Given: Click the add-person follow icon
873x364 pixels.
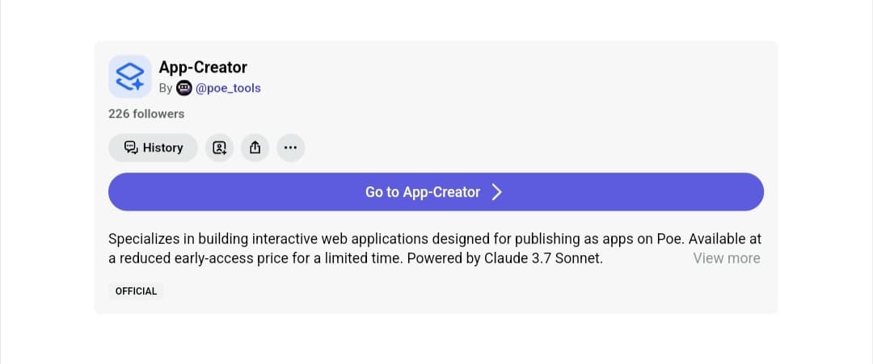Looking at the screenshot, I should click(x=219, y=148).
